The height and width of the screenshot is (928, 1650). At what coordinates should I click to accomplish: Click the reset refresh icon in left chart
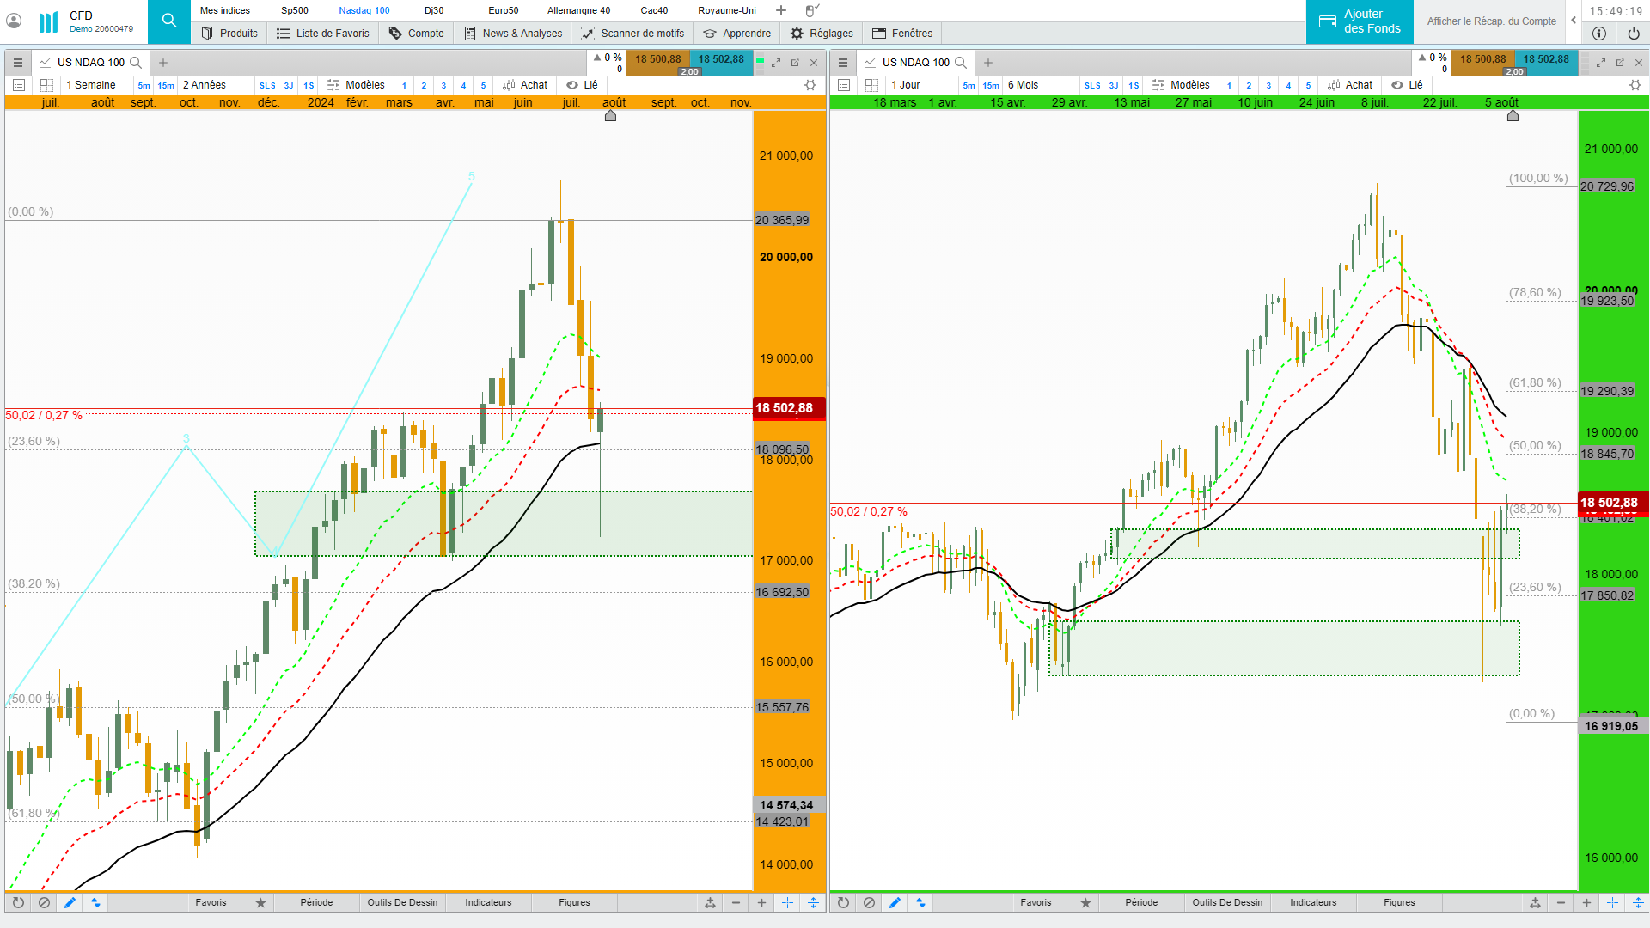pos(18,902)
